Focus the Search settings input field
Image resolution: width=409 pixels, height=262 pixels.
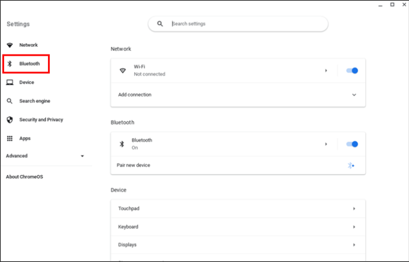click(238, 24)
